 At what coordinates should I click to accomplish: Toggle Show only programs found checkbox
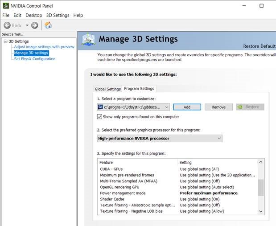(x=99, y=117)
